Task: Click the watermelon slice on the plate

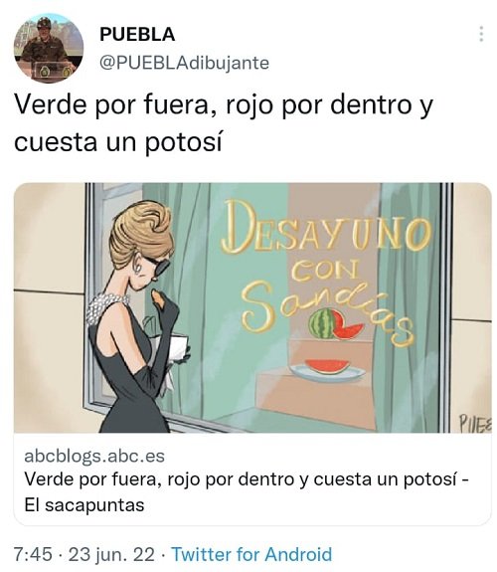Action: (327, 366)
